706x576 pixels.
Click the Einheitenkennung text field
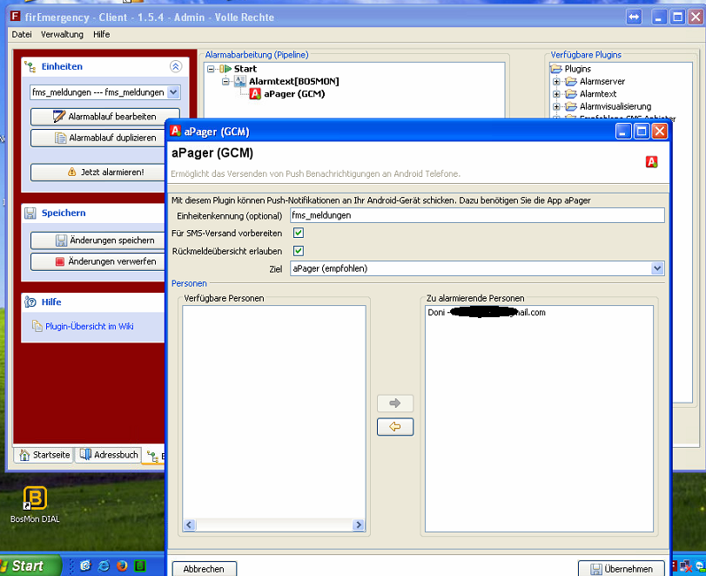[x=476, y=215]
